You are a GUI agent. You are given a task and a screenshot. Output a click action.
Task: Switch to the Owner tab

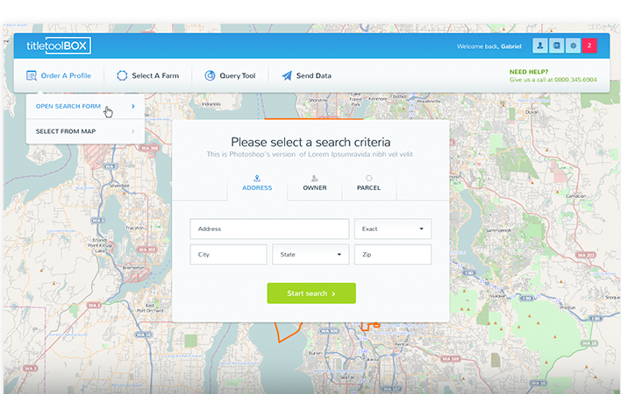(x=314, y=183)
